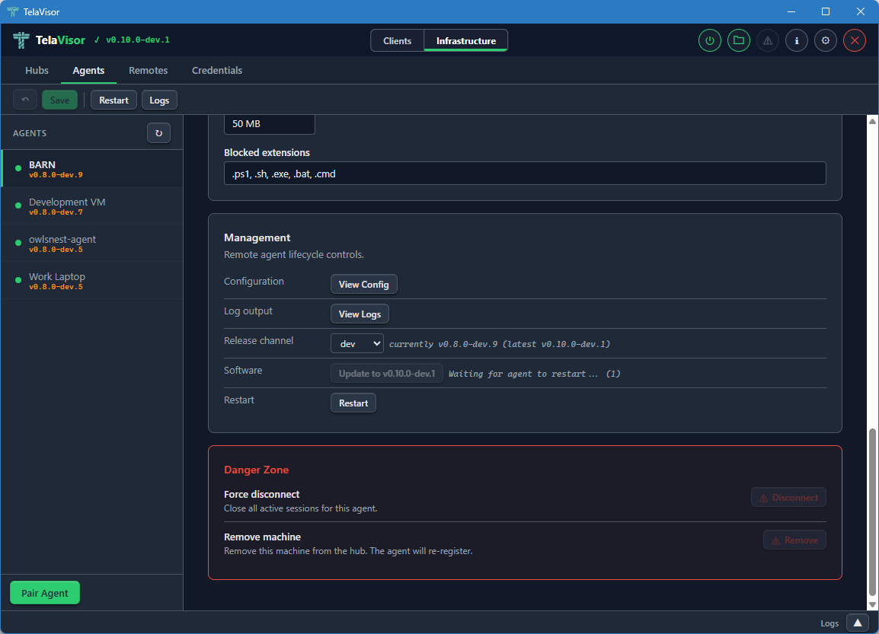Open settings gear icon
The image size is (879, 634).
[x=825, y=41]
